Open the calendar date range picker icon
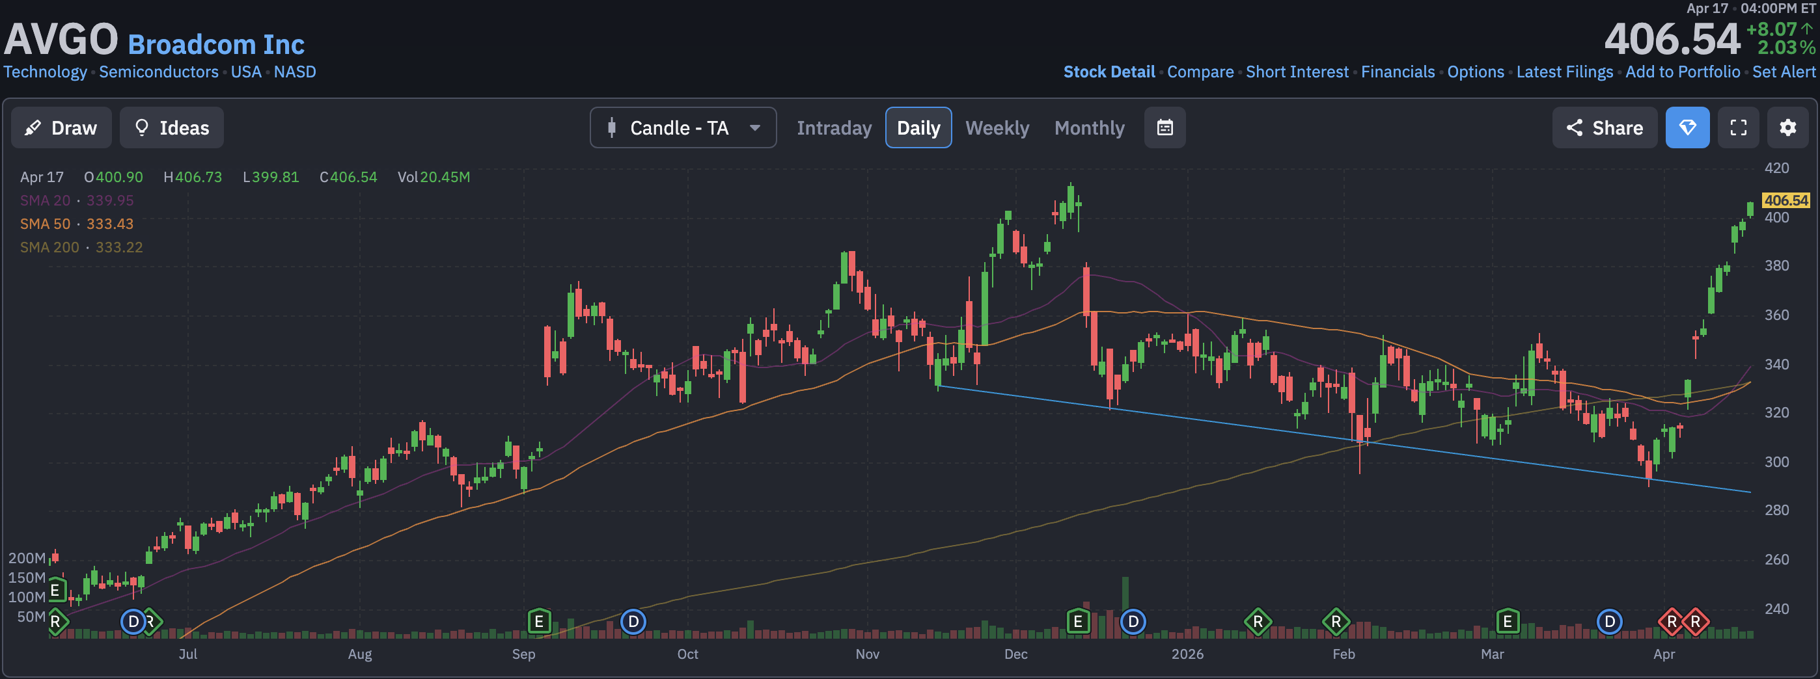 point(1165,127)
